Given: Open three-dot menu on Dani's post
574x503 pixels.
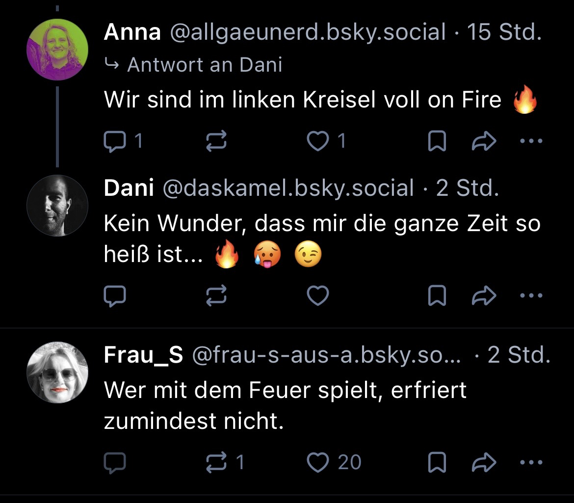Looking at the screenshot, I should click(531, 295).
